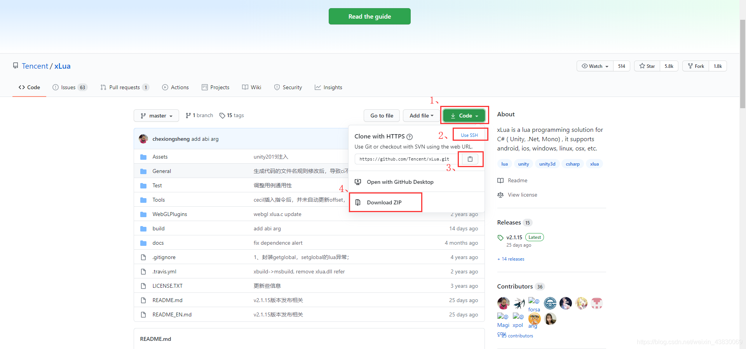Screen dimensions: 746x349
Task: Click the 5.8k stargazers count
Action: (x=669, y=66)
